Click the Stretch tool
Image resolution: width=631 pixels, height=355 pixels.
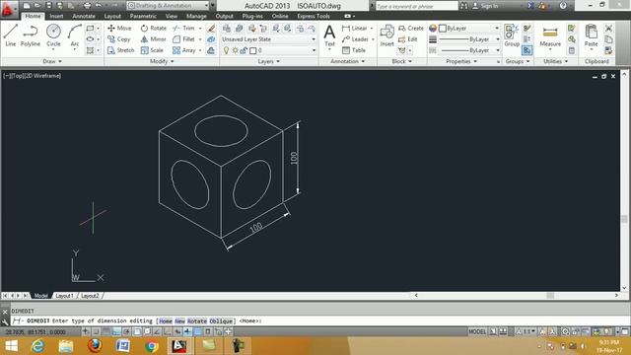coord(120,50)
